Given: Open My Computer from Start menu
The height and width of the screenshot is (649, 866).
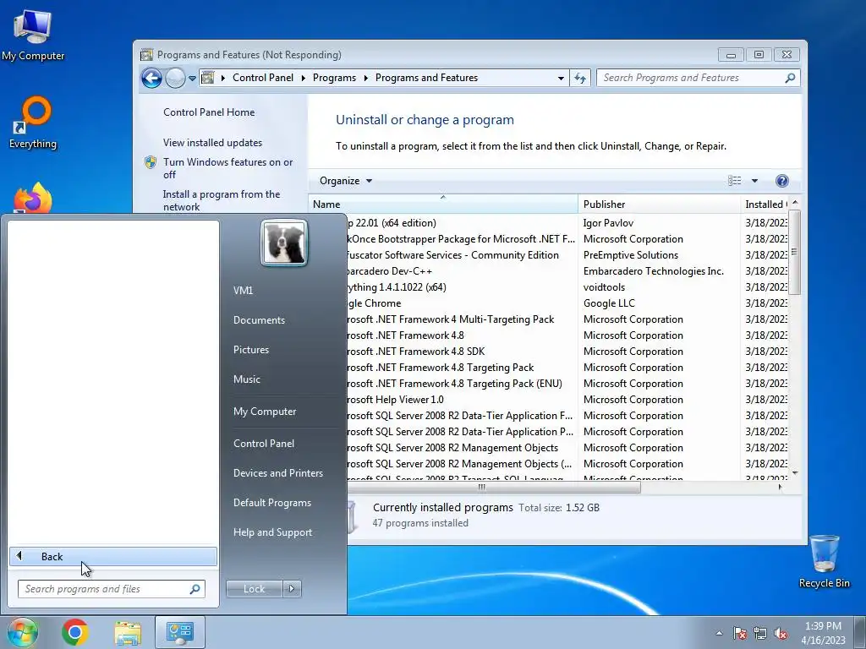Looking at the screenshot, I should (x=265, y=412).
